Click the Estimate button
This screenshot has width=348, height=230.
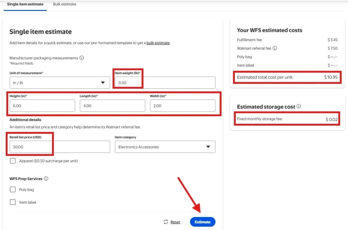203,222
